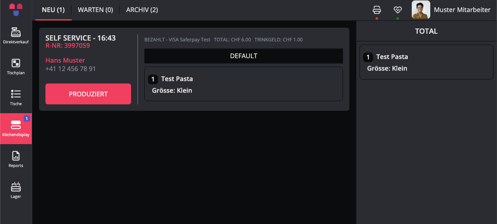Click customer name Hans Muster
Viewport: 497px width, 224px height.
[x=65, y=60]
